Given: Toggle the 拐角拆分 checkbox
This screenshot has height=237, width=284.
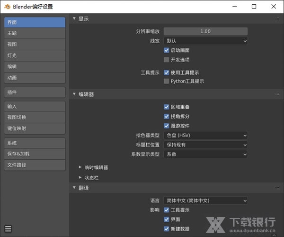Looking at the screenshot, I should 167,116.
